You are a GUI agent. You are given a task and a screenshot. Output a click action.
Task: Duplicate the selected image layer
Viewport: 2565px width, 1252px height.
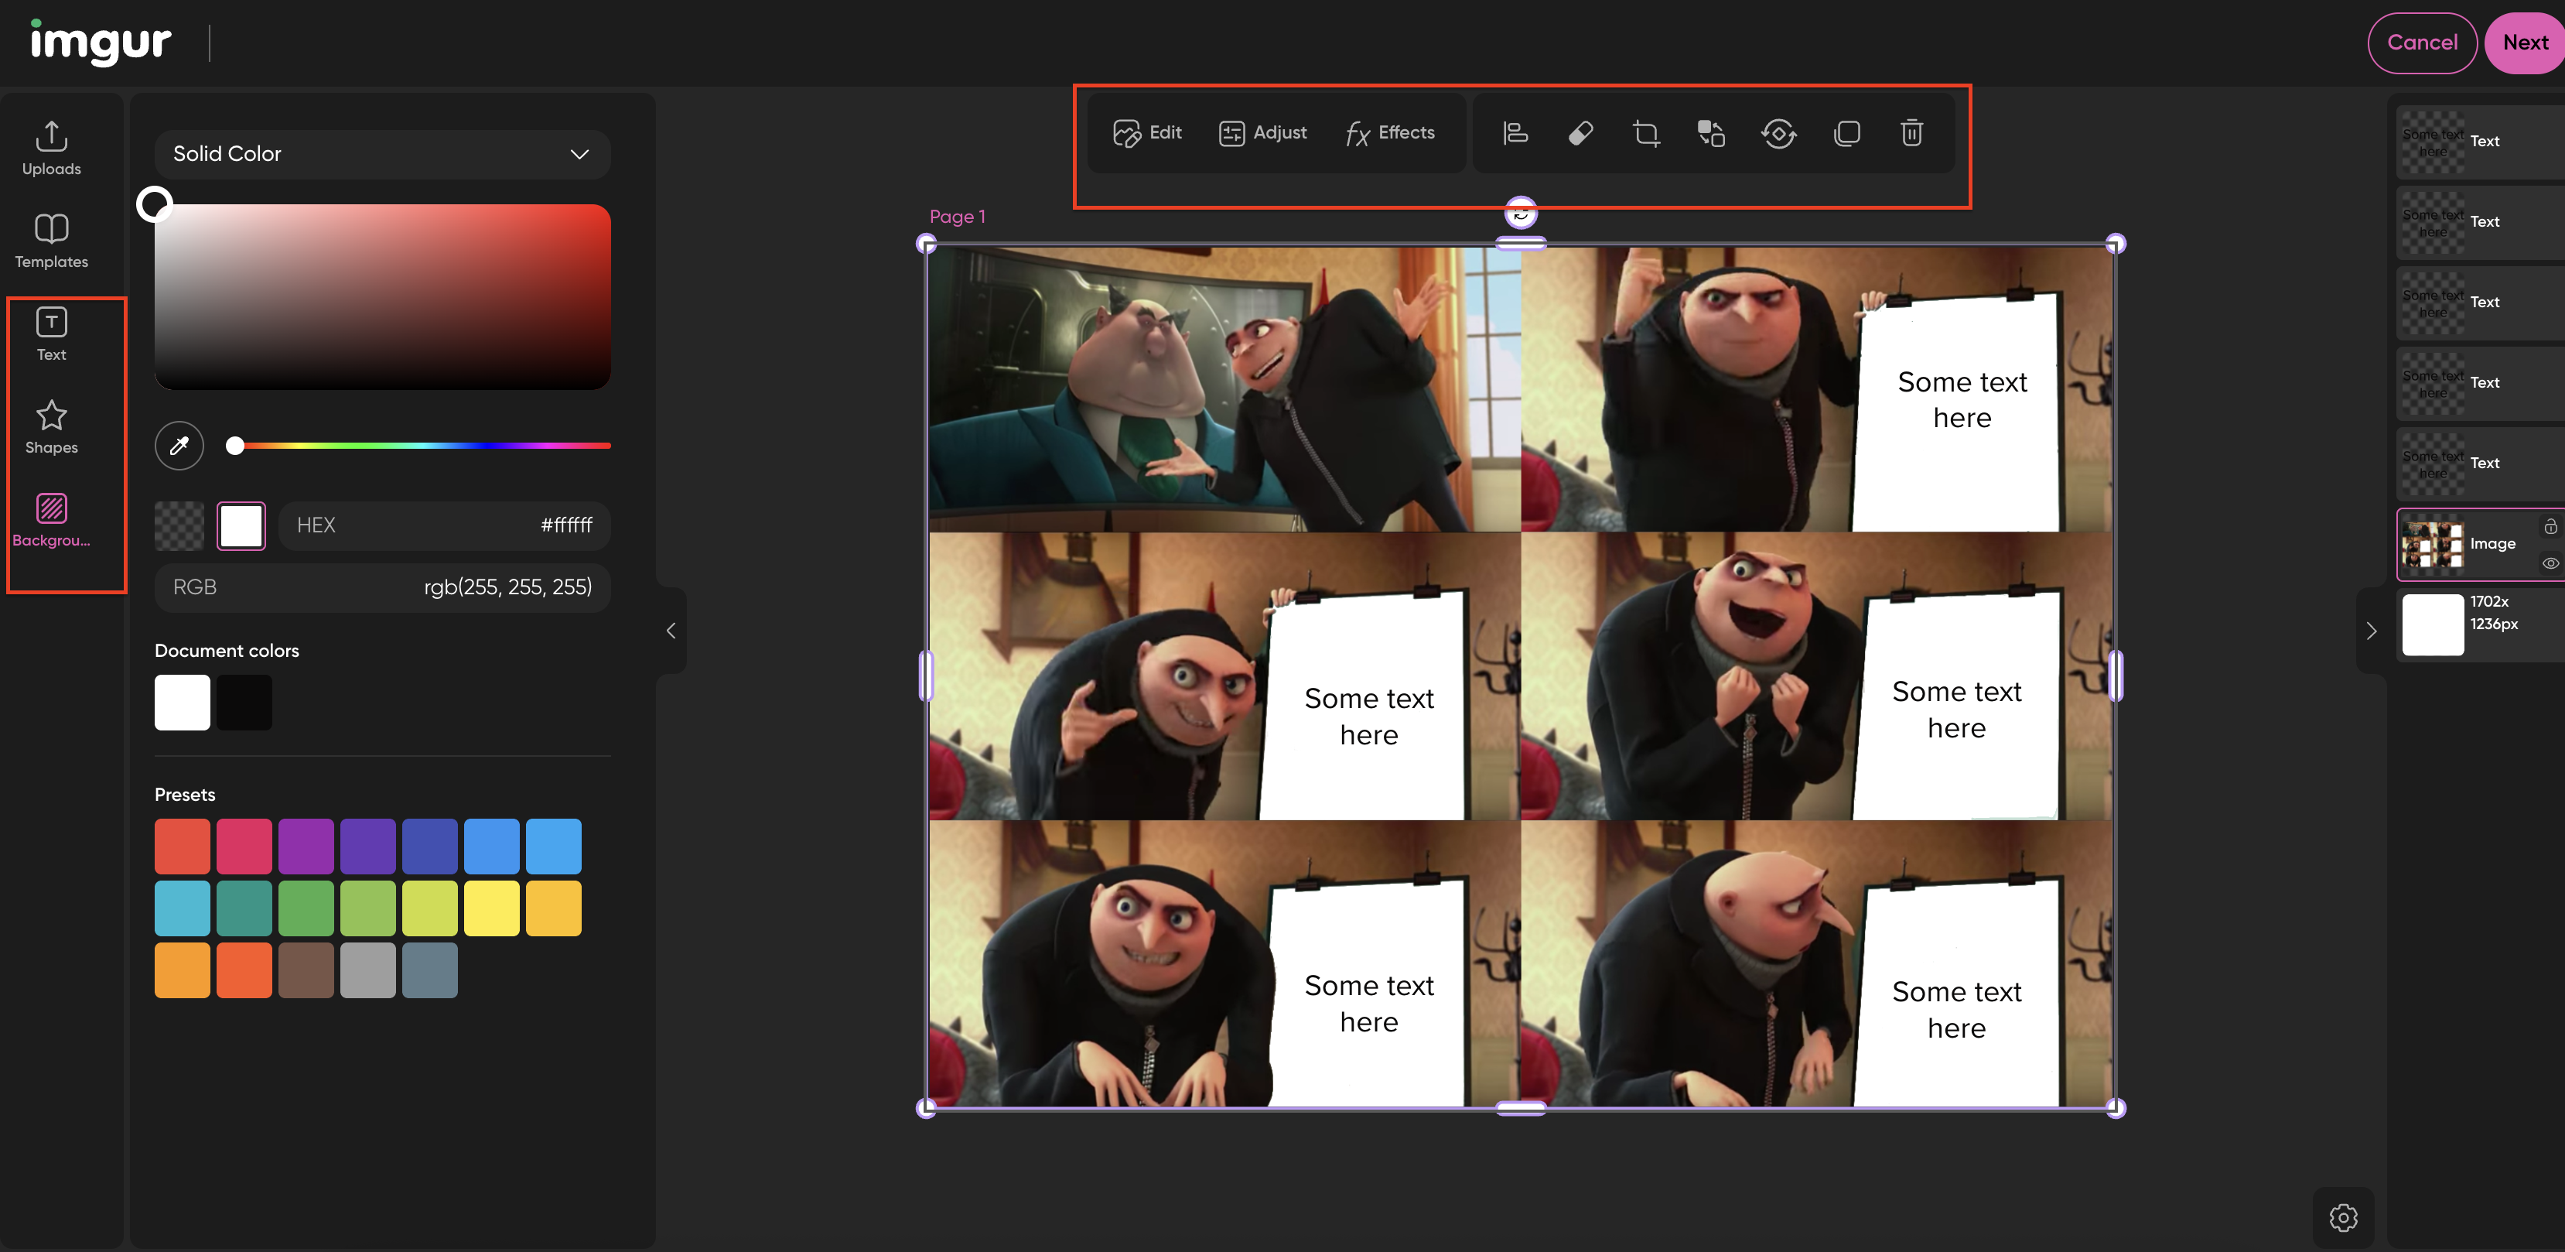[x=1847, y=132]
